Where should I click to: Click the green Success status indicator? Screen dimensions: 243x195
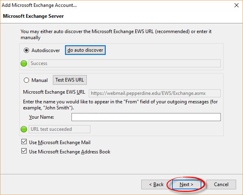tap(24, 63)
